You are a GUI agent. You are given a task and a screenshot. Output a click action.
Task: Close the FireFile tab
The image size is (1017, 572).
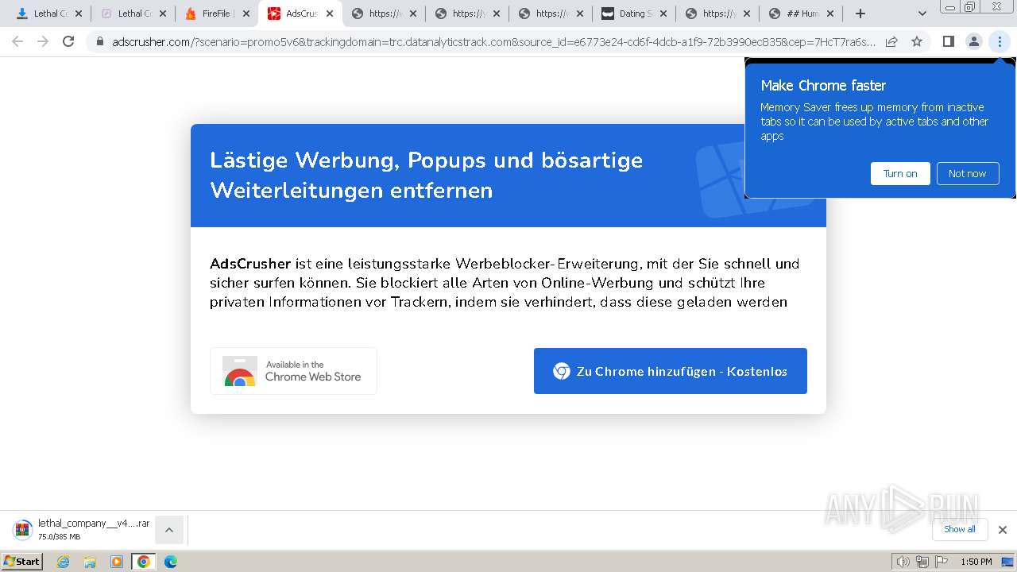click(x=246, y=14)
